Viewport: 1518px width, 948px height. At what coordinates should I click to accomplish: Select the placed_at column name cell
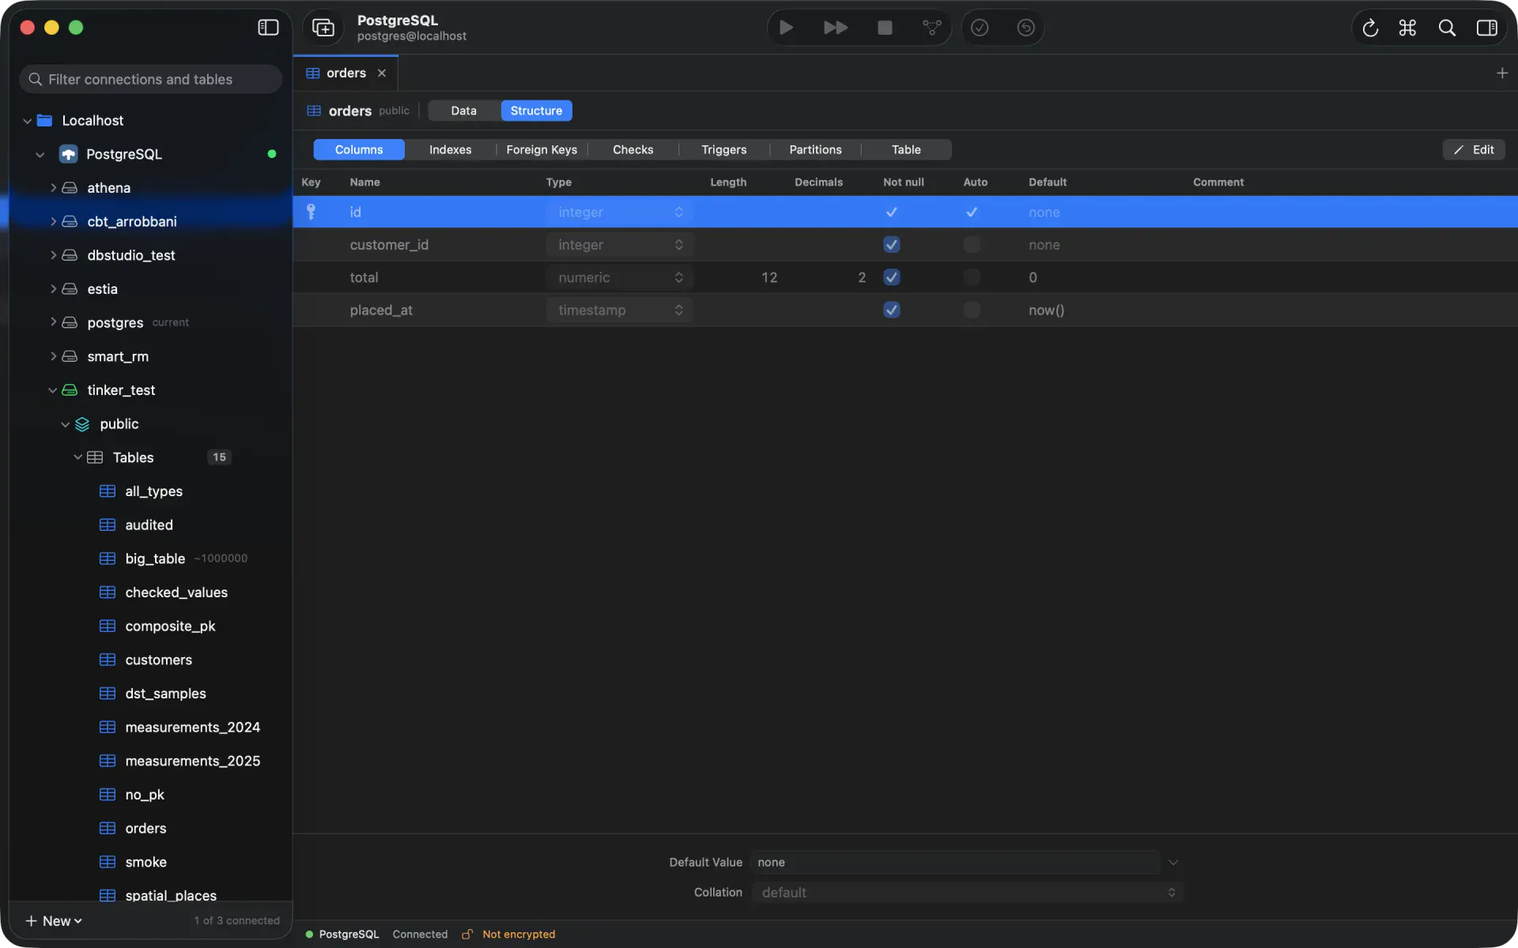coord(381,310)
